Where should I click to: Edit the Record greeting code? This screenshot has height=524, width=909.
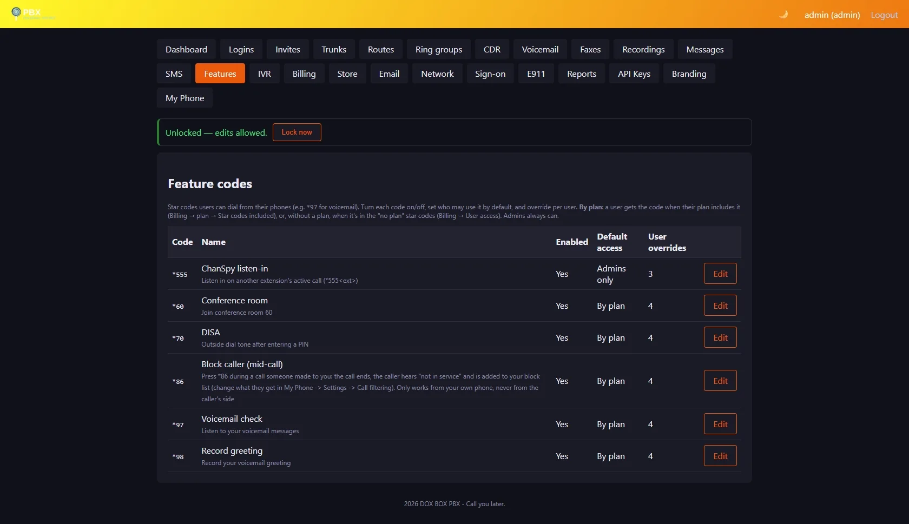pos(720,456)
